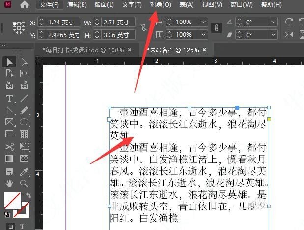
Task: Click the Zoom magnifier tool
Action: 24,183
